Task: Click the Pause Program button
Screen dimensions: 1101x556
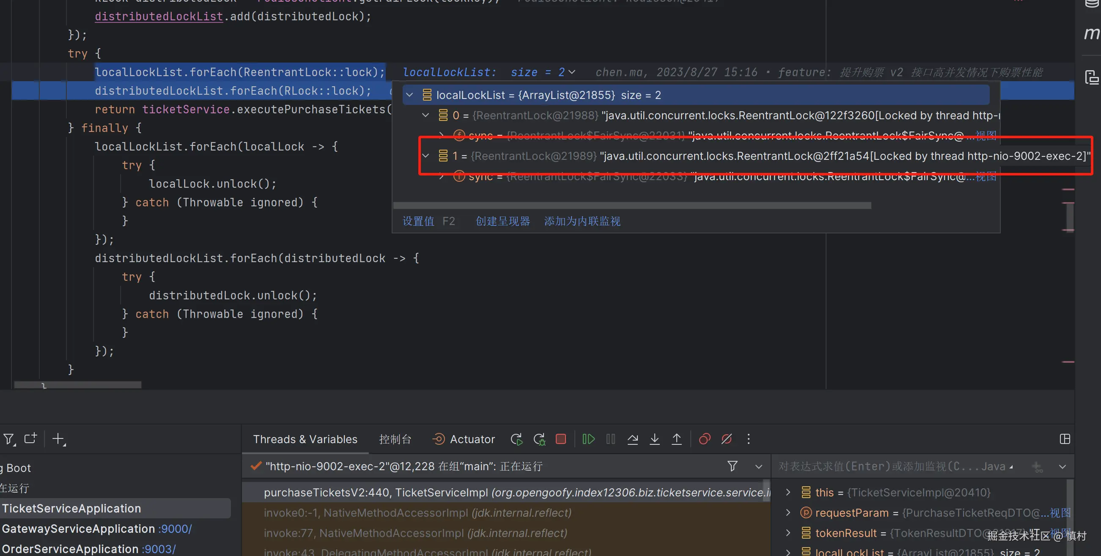Action: pyautogui.click(x=611, y=439)
